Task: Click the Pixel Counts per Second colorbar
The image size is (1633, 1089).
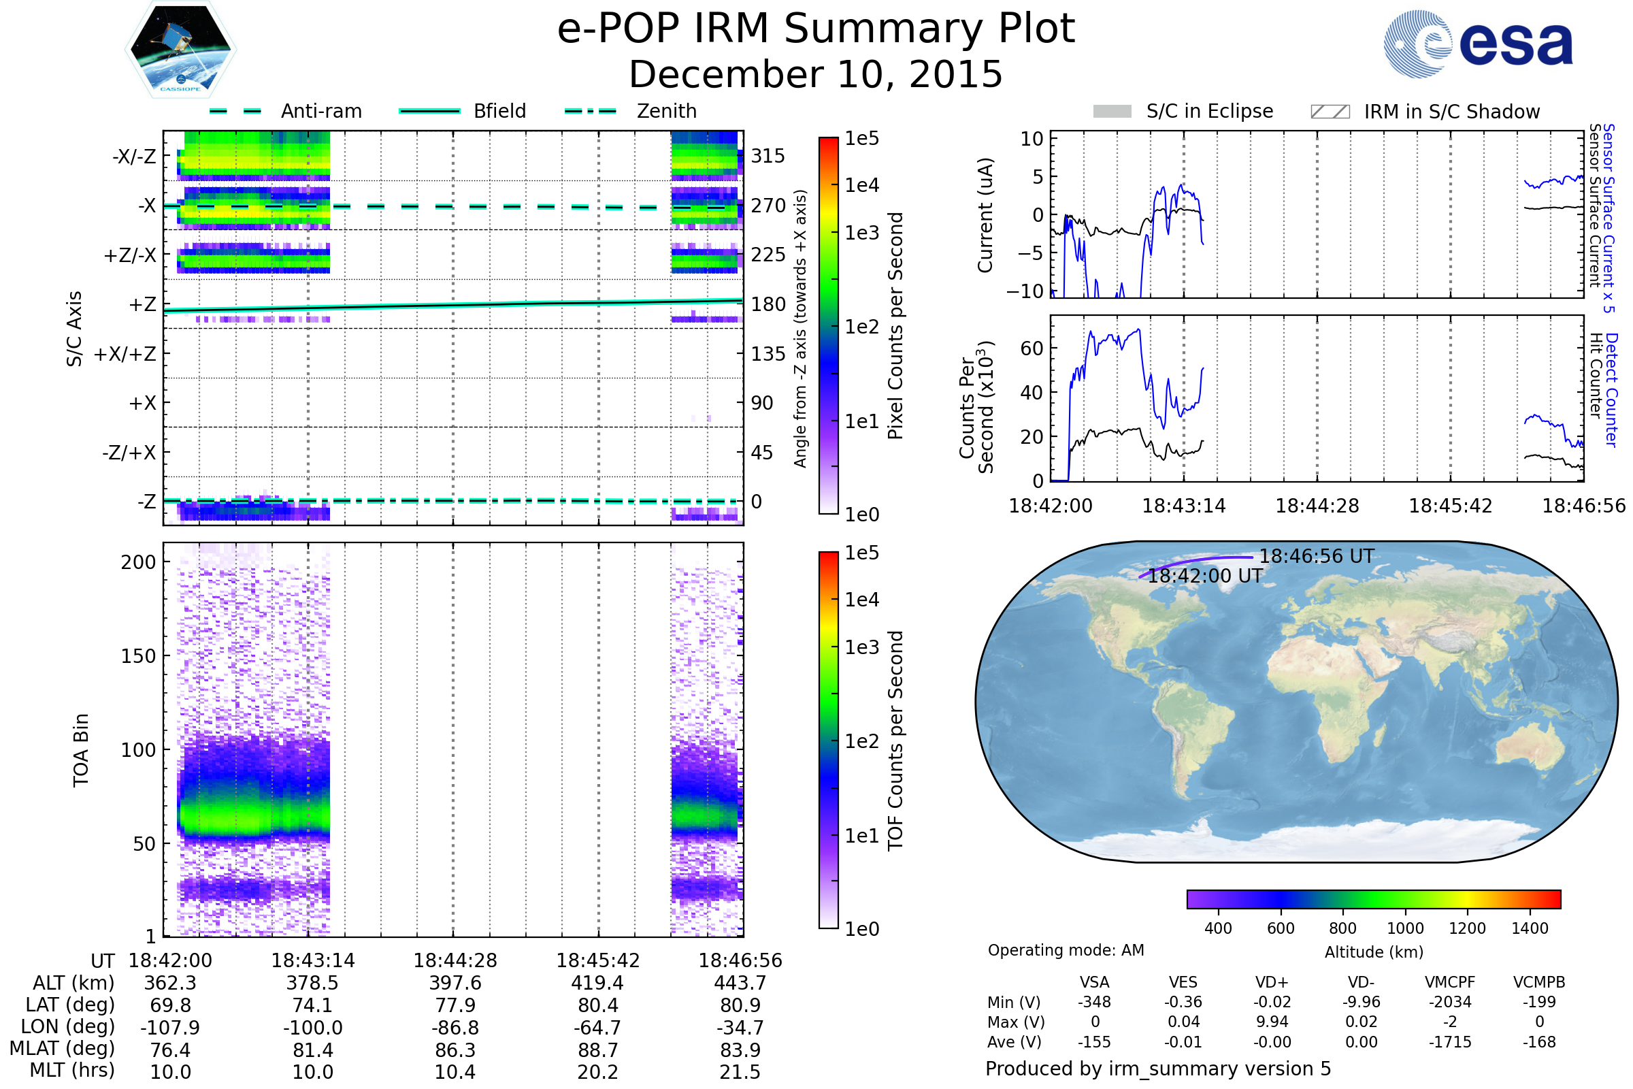Action: 828,325
